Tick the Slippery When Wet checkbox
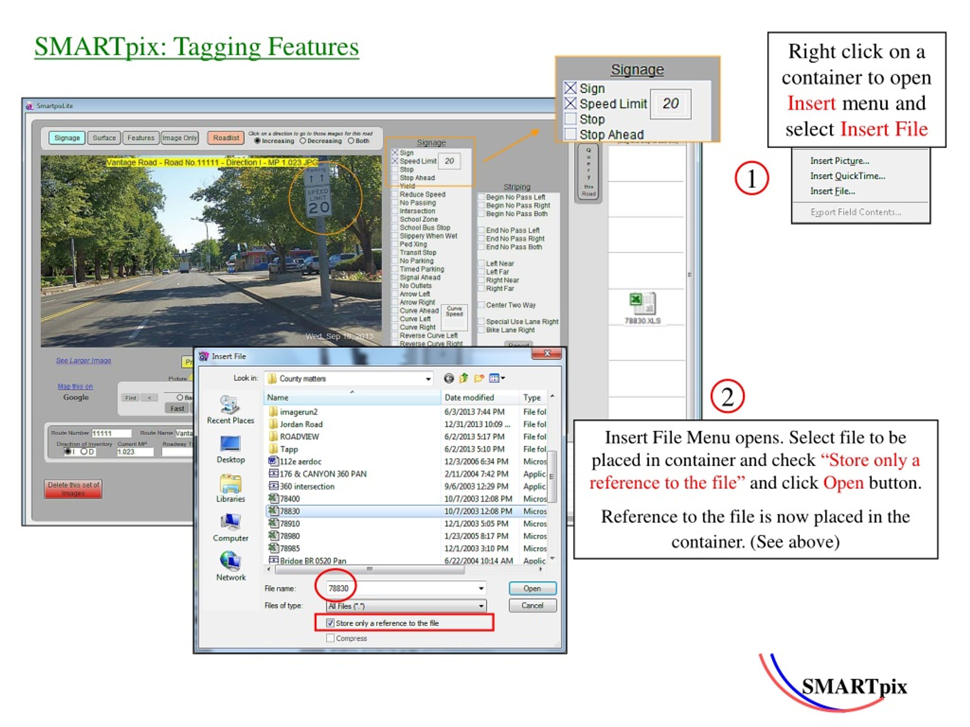 (x=395, y=236)
